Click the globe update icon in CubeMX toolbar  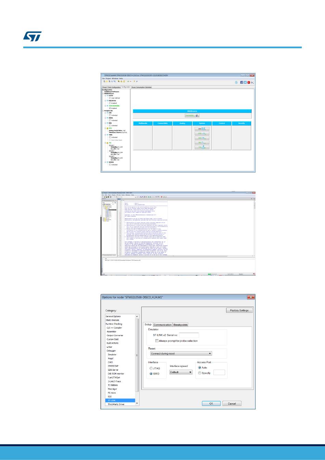point(236,82)
